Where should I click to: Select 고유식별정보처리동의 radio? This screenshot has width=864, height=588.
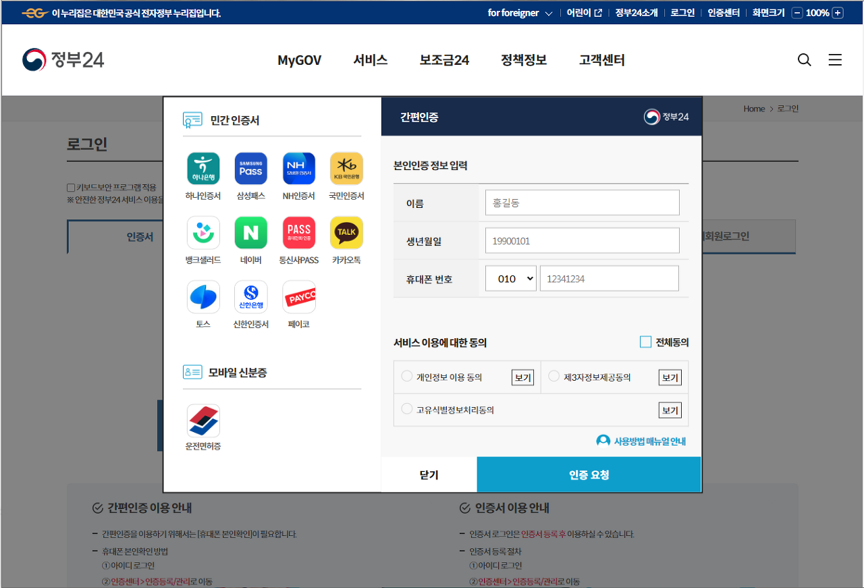click(406, 408)
